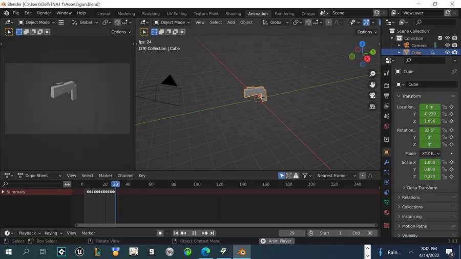Image resolution: width=461 pixels, height=259 pixels.
Task: Toggle camera view with the camera icon
Action: click(372, 96)
